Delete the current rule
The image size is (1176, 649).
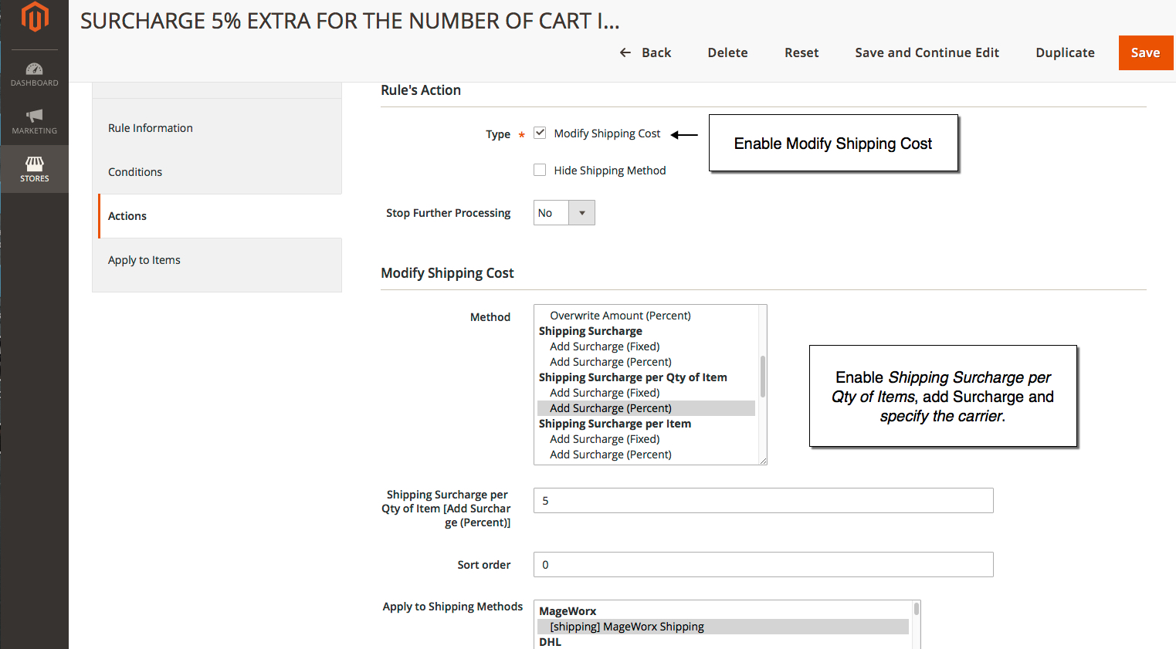click(x=727, y=52)
